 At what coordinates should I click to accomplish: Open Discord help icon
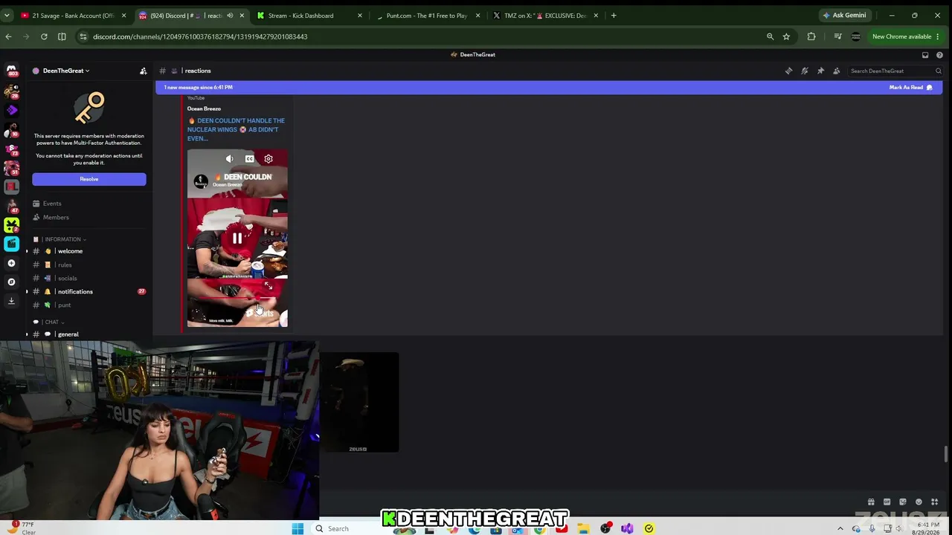pyautogui.click(x=940, y=54)
